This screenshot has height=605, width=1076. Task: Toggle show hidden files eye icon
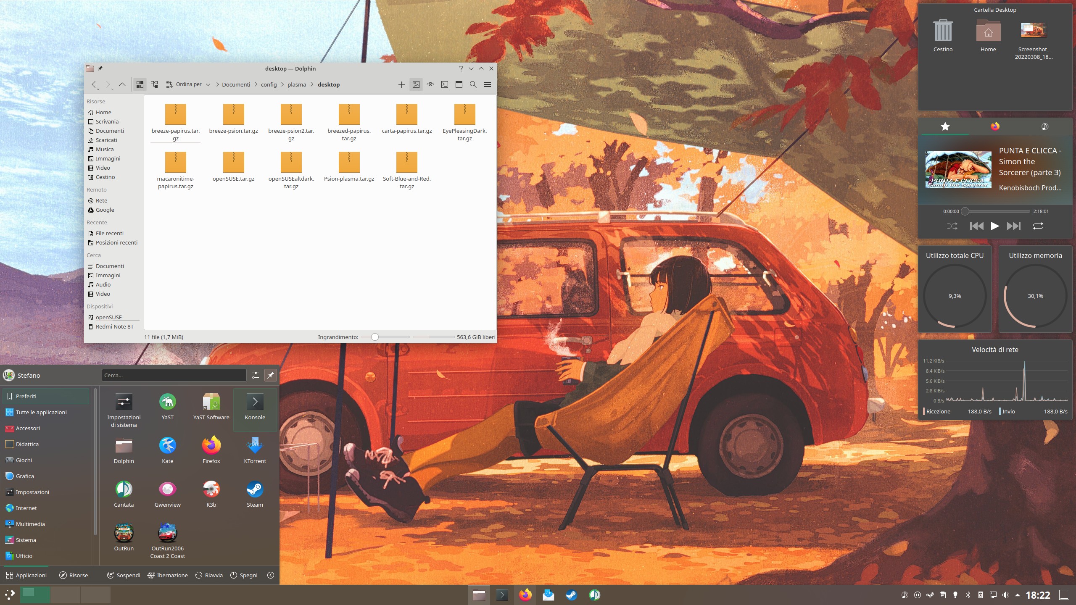(x=430, y=84)
